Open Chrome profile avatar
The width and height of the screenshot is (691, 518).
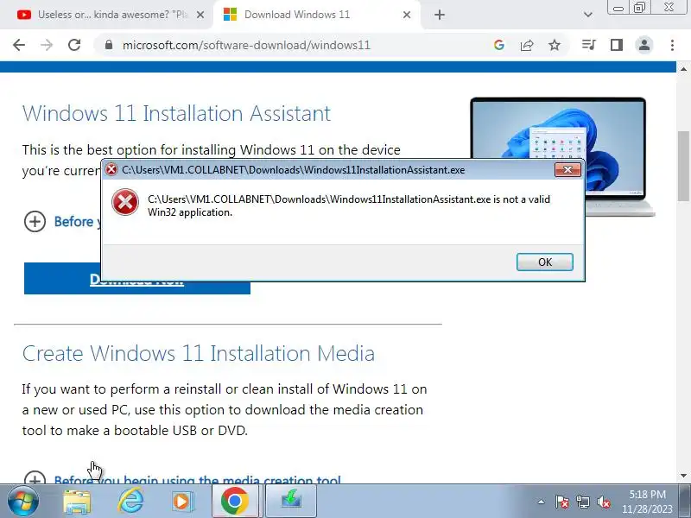tap(643, 45)
